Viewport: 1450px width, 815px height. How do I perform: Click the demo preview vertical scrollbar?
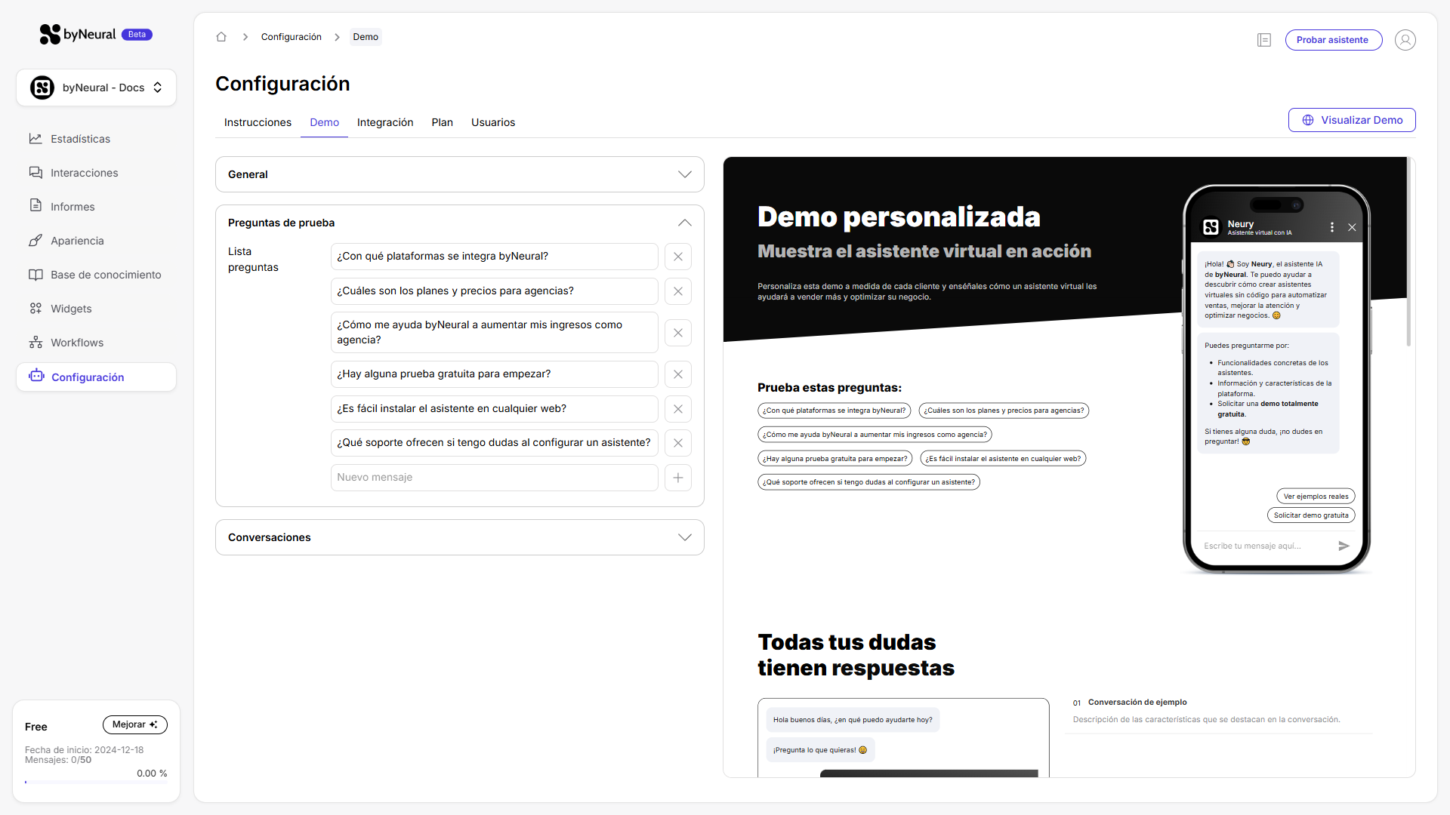click(1408, 251)
